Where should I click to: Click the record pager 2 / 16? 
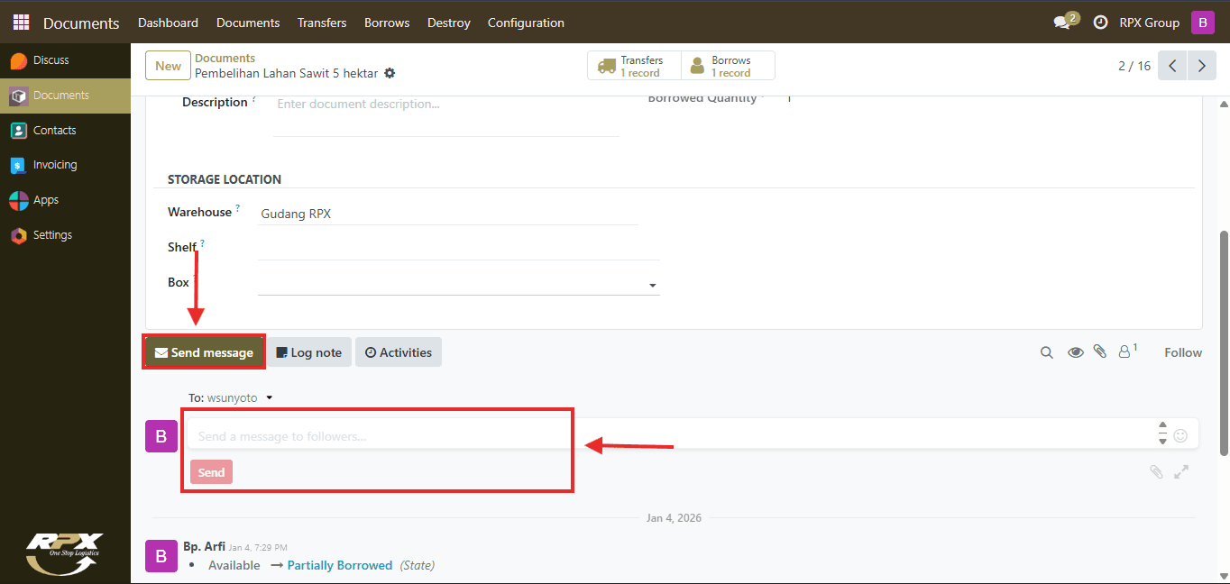1134,66
